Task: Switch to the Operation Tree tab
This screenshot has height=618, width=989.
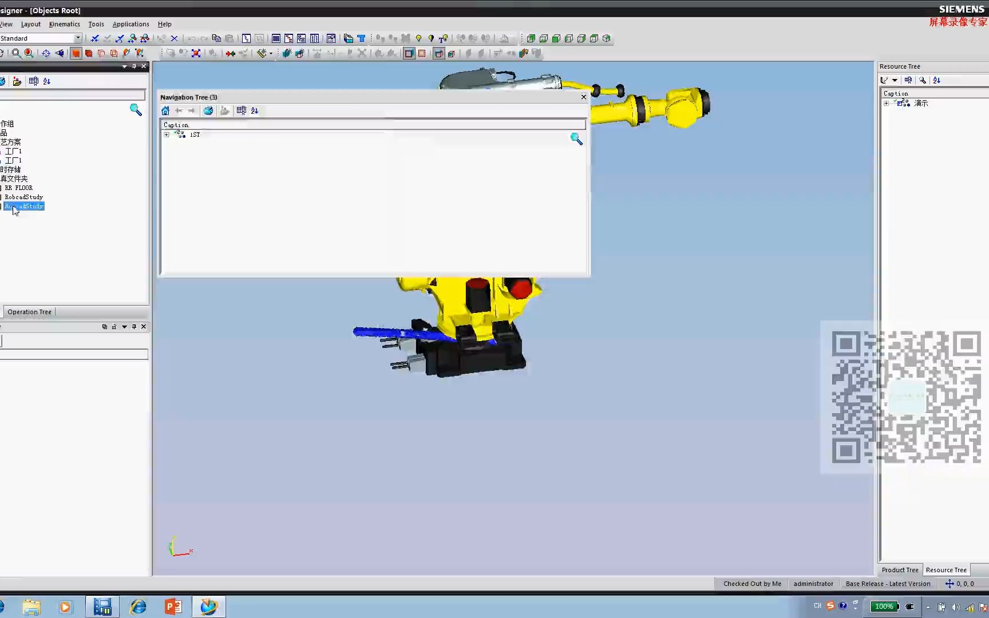Action: [x=30, y=312]
